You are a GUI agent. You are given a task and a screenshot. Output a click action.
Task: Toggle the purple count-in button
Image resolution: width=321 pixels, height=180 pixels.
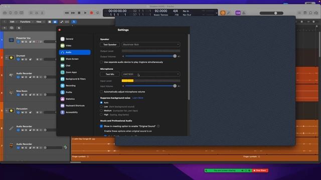pos(238,13)
